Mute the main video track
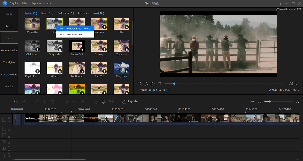This screenshot has height=161, width=303. (9, 118)
